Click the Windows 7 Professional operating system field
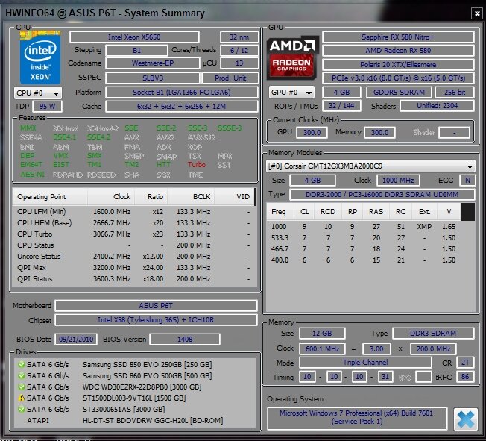 point(357,417)
